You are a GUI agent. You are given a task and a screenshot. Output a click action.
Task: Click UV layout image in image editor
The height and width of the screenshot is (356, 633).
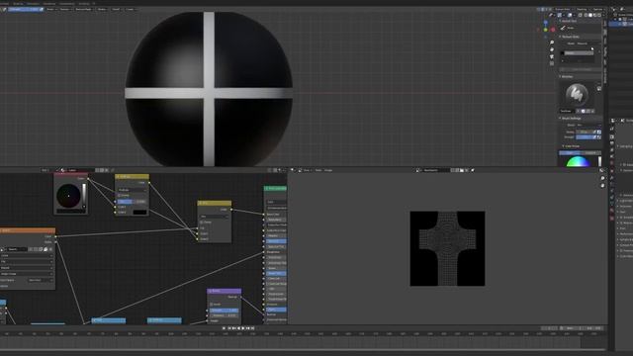tap(447, 248)
